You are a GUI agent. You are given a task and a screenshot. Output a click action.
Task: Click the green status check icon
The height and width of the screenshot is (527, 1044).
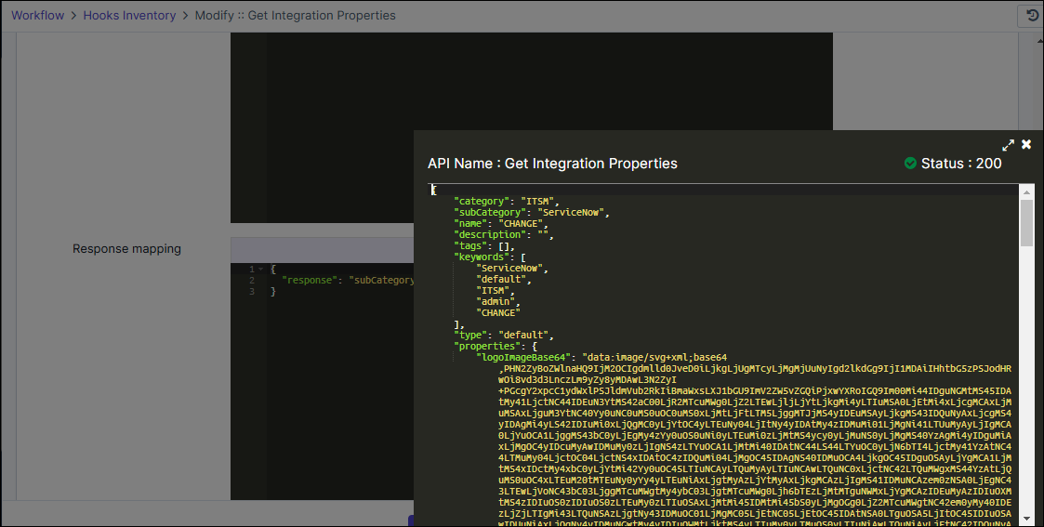pos(910,164)
